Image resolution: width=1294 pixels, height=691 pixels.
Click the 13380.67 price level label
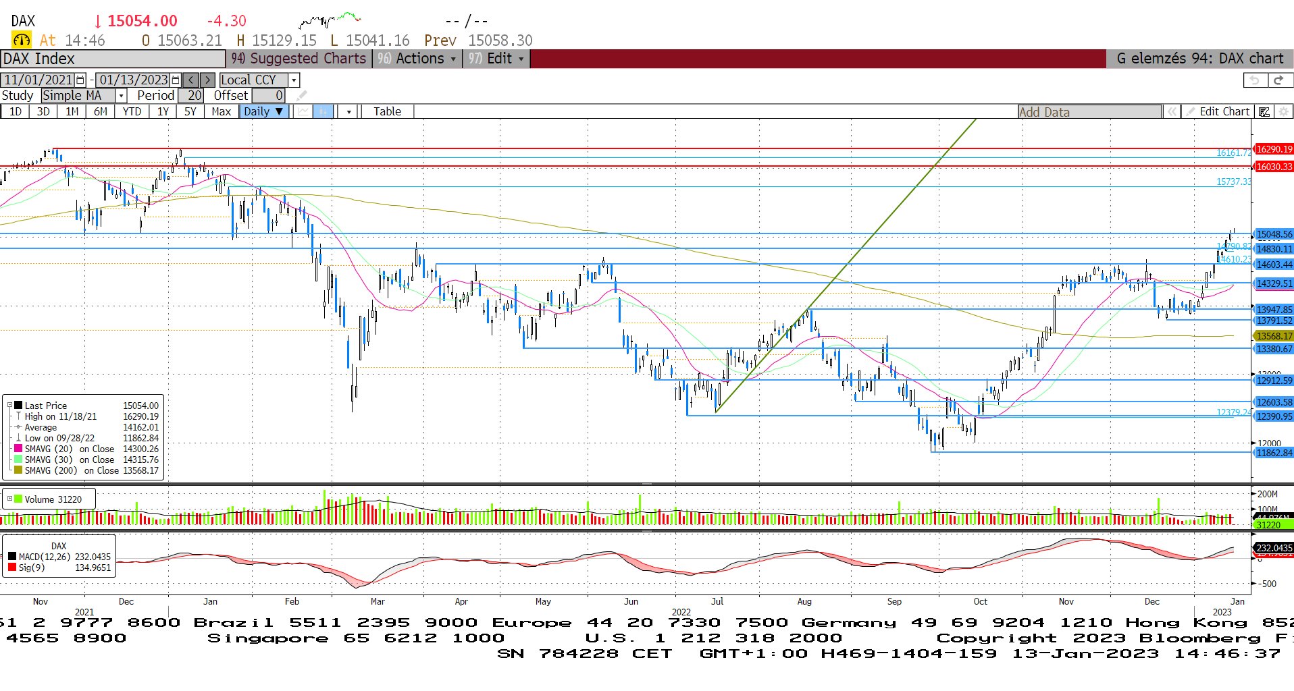pyautogui.click(x=1274, y=349)
